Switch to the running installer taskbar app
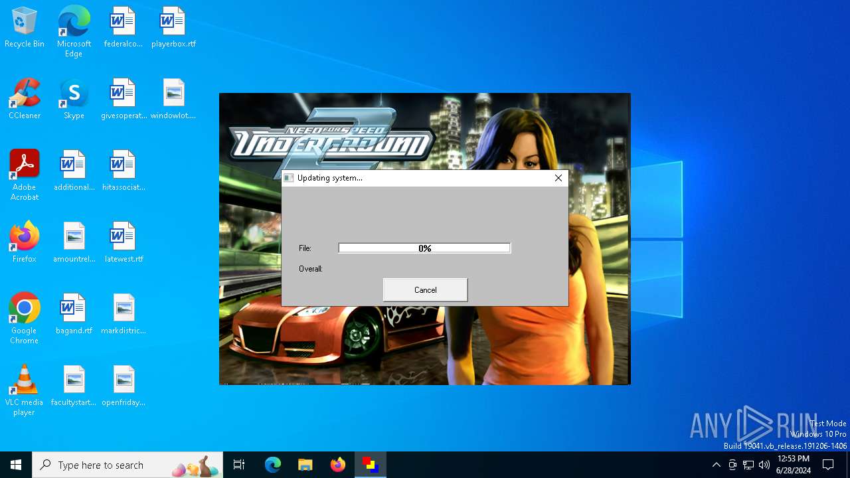 tap(370, 465)
